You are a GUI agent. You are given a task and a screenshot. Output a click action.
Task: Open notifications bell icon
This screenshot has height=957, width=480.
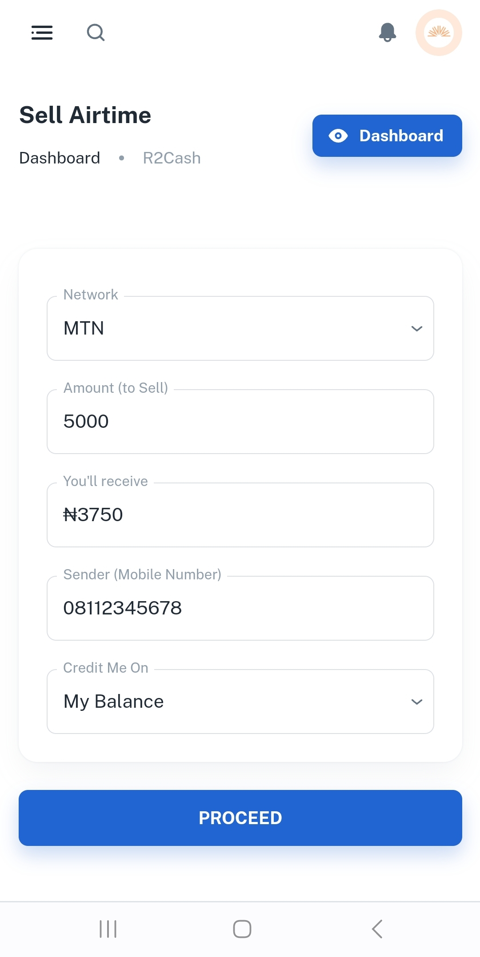(388, 32)
